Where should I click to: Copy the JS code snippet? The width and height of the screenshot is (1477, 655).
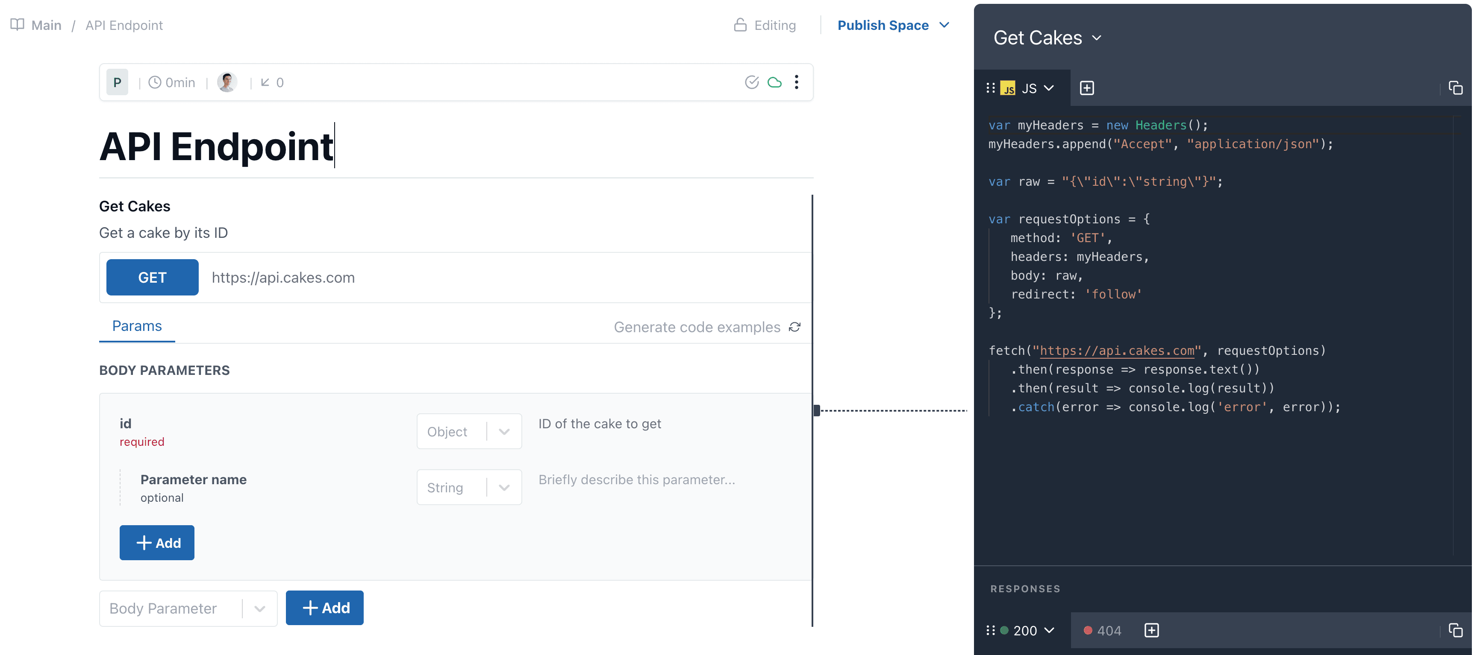[x=1455, y=88]
